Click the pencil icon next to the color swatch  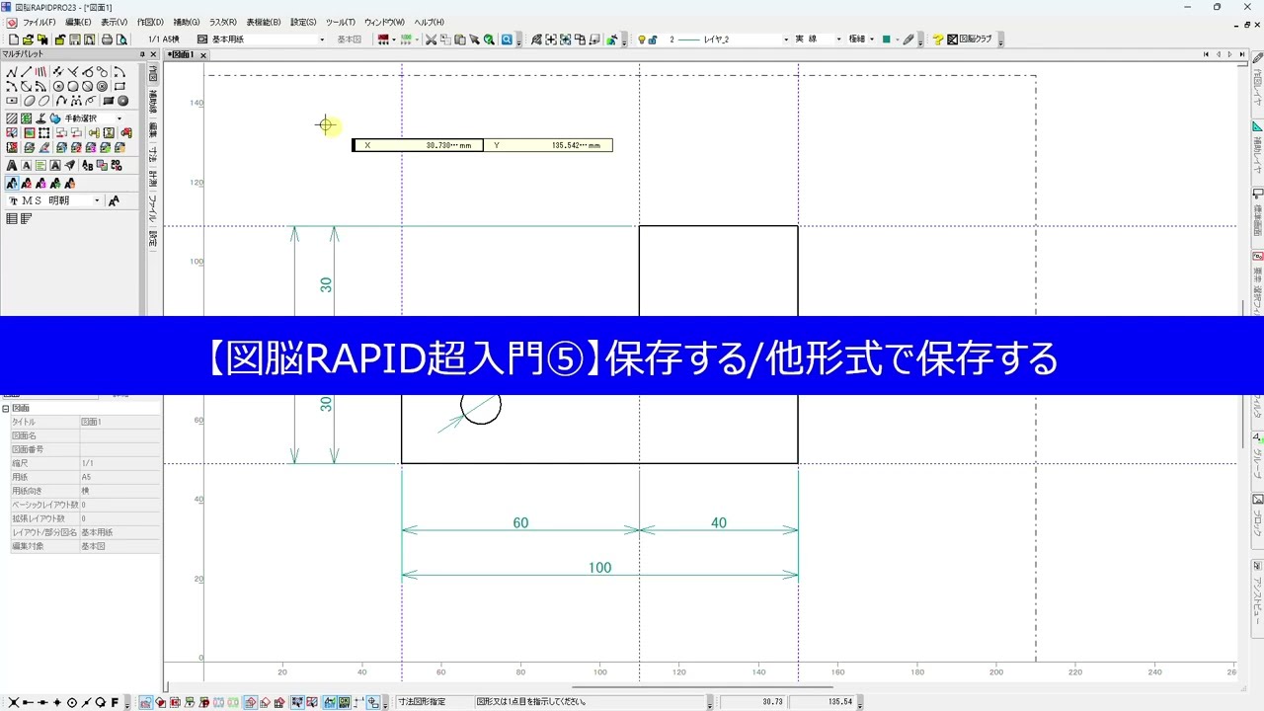[x=908, y=39]
